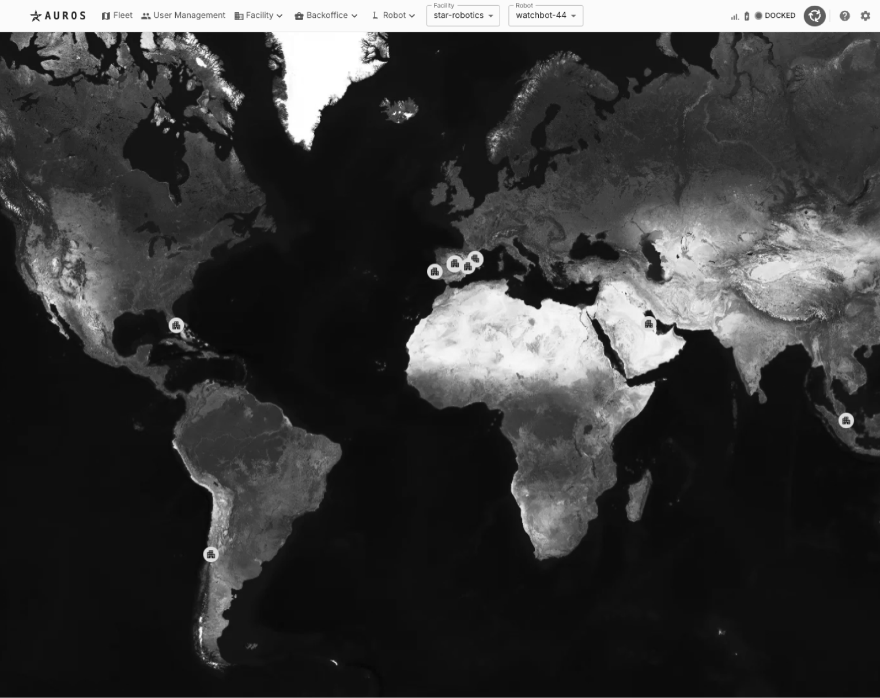Open the settings gear icon
Image resolution: width=880 pixels, height=698 pixels.
coord(865,16)
